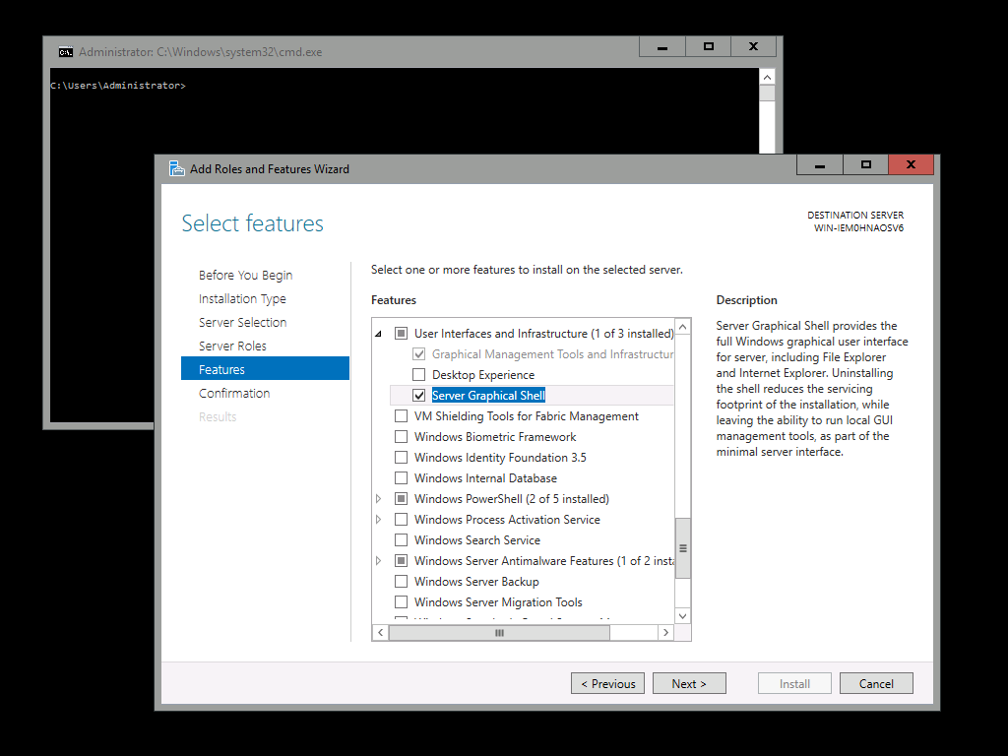Screen dimensions: 1008x756
Task: Expand the Windows PowerShell feature node
Action: 379,499
